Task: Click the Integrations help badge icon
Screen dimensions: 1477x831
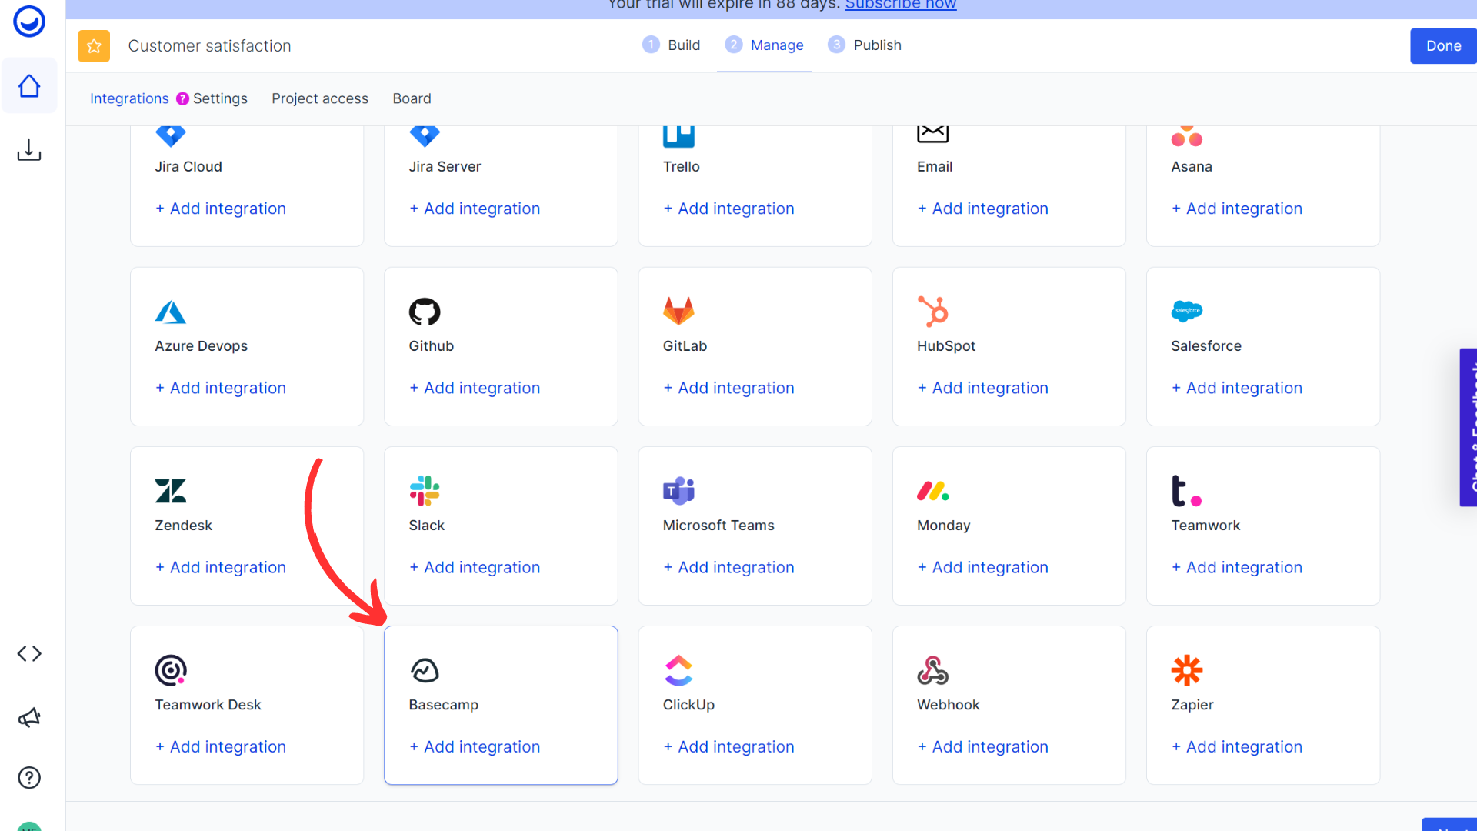Action: click(182, 98)
